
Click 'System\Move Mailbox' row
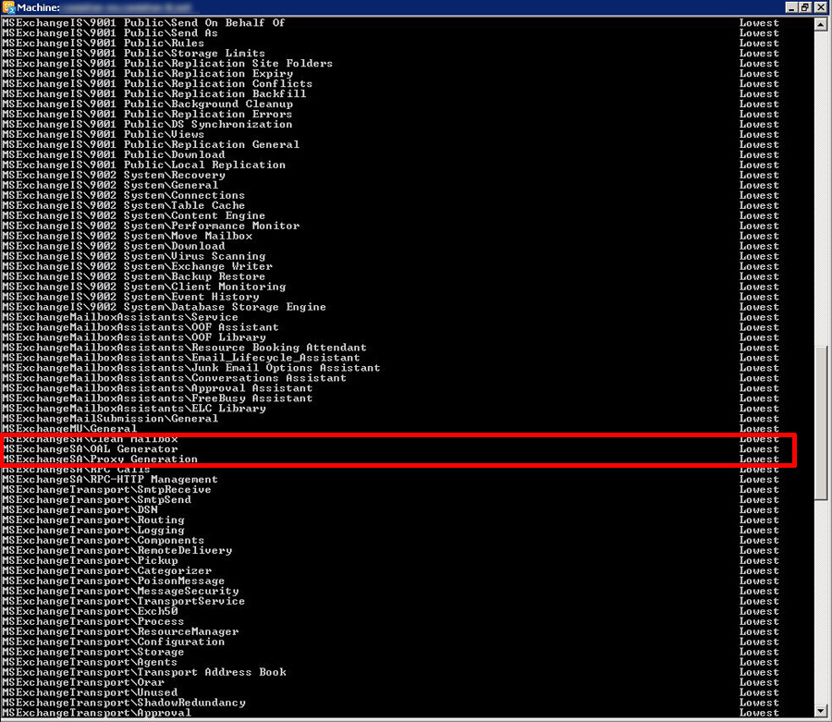pos(390,236)
